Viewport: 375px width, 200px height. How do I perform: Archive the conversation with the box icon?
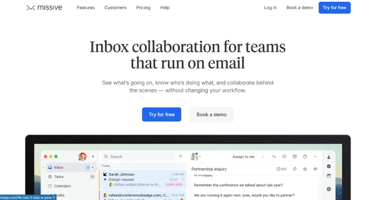tap(295, 156)
